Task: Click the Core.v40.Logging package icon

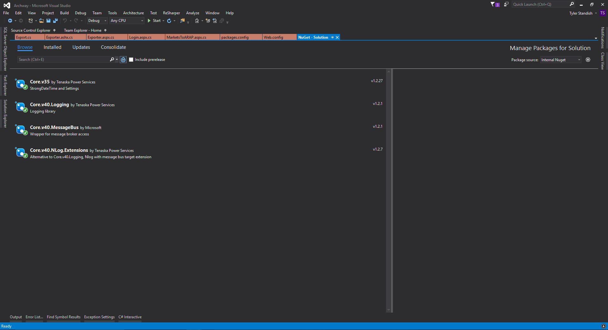Action: pyautogui.click(x=21, y=107)
